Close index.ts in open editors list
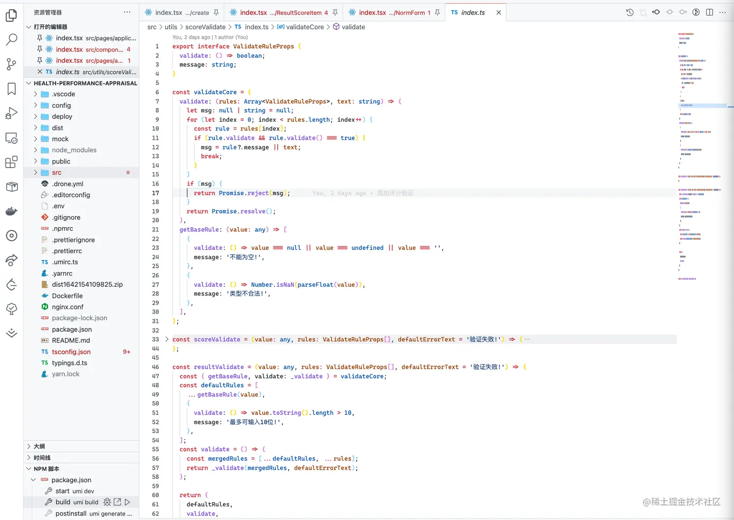734x520 pixels. tap(40, 72)
